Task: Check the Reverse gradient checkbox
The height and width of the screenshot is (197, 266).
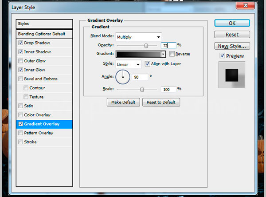Action: 172,54
